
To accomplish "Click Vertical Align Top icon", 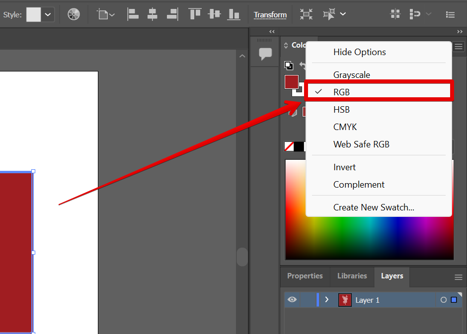I will pyautogui.click(x=195, y=14).
